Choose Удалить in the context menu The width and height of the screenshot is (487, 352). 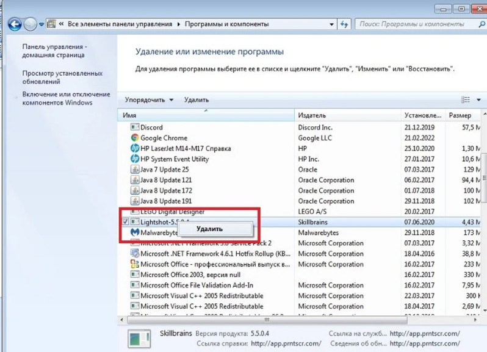(209, 229)
